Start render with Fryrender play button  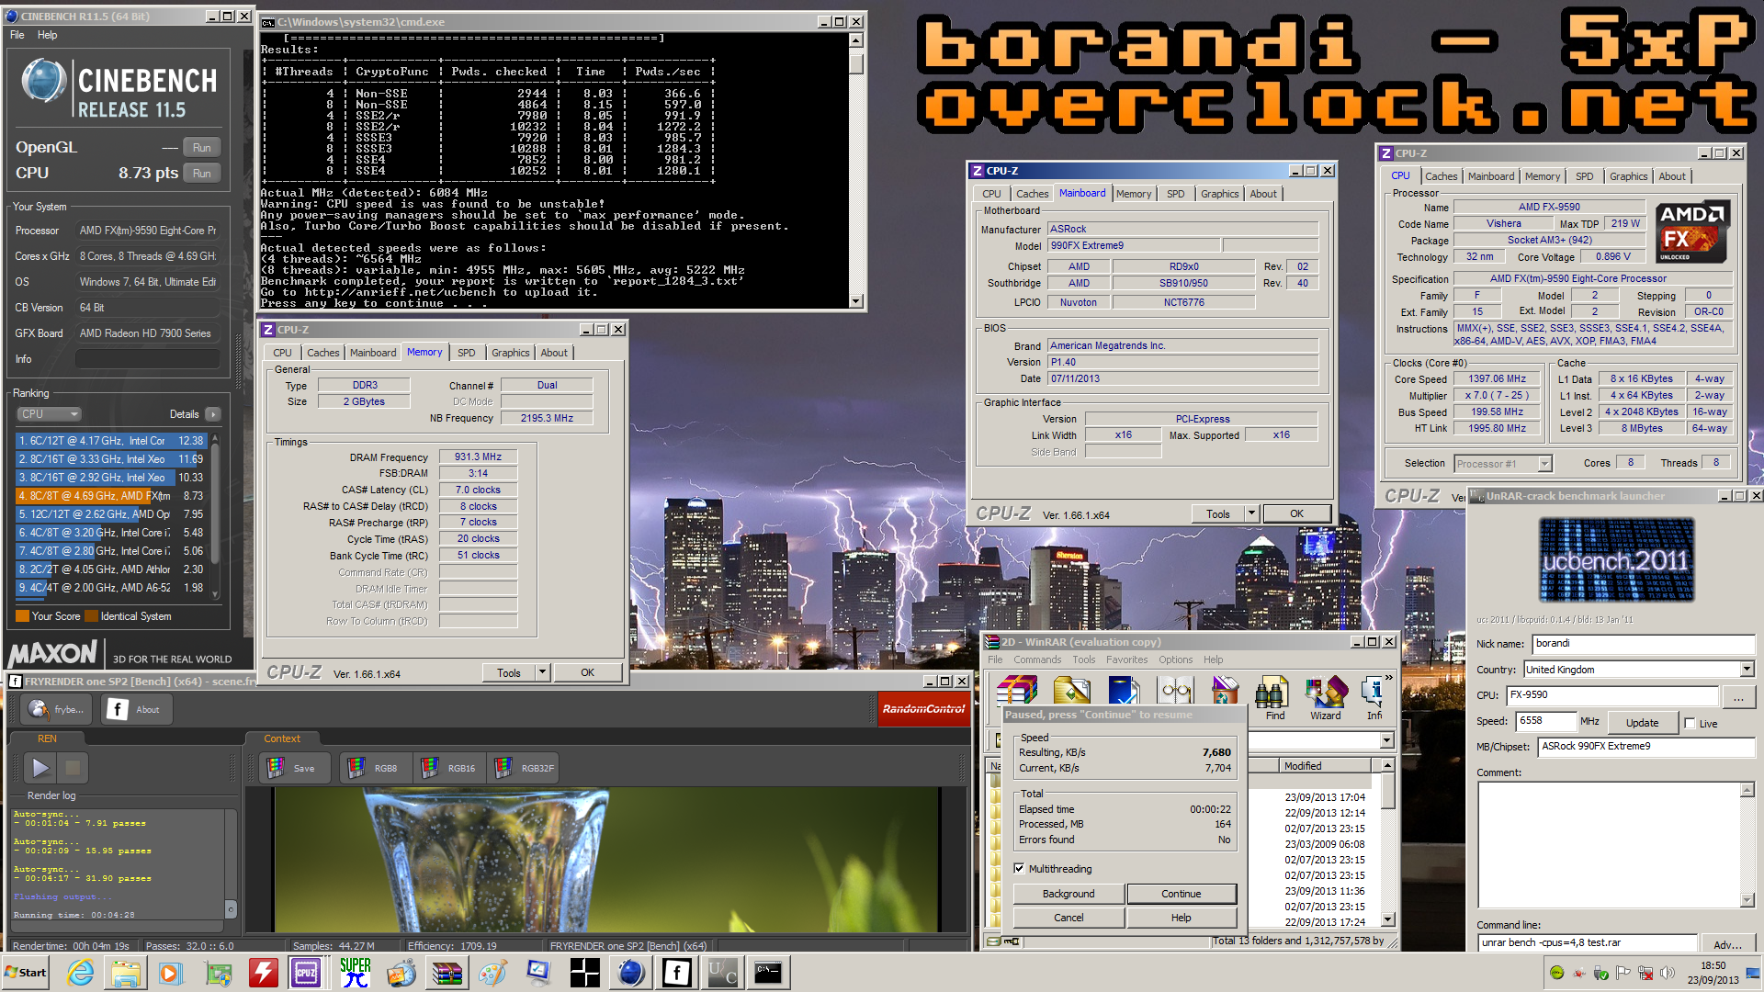[x=40, y=767]
